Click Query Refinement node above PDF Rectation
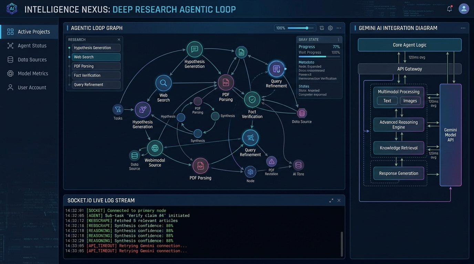 [x=250, y=138]
